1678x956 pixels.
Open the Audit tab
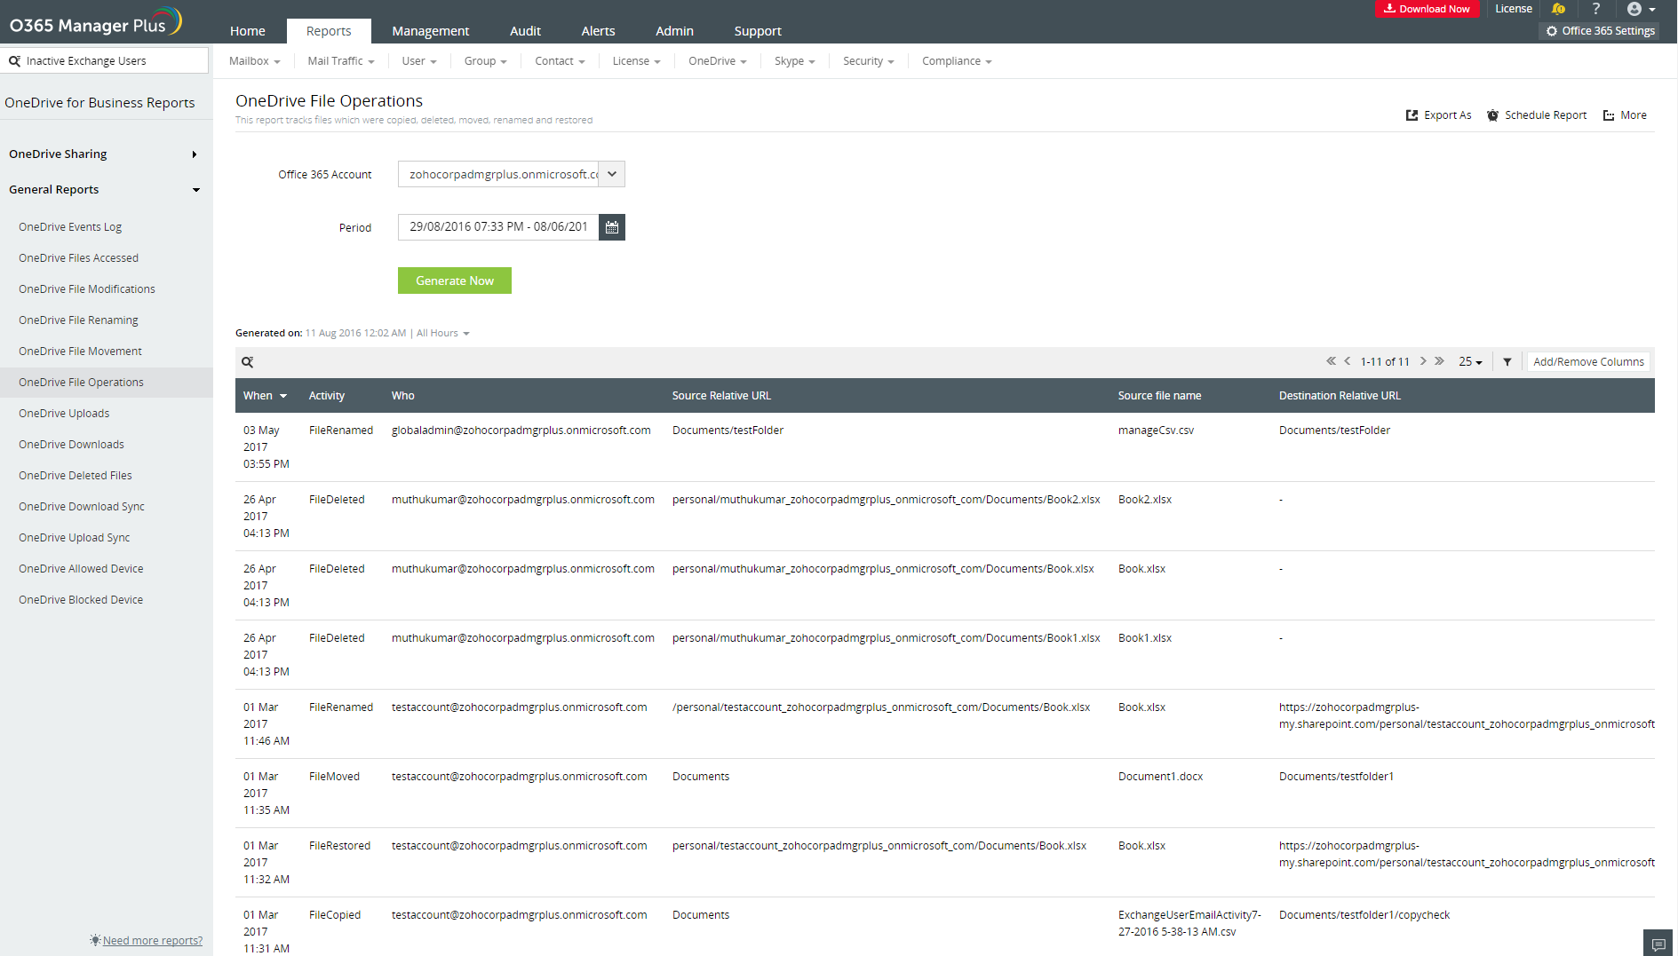pos(525,31)
